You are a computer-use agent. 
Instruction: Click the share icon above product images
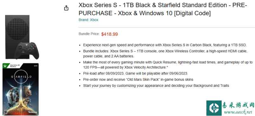click(66, 8)
